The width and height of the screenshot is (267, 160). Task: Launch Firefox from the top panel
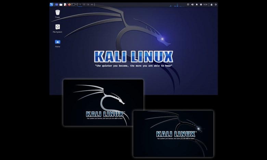tap(69, 4)
